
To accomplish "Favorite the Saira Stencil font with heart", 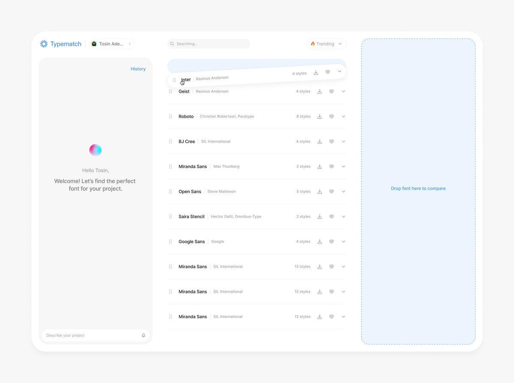I will point(332,217).
